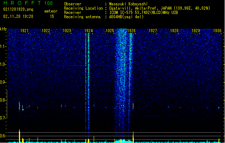Click the kHz axis unit label
The image size is (225, 143).
pyautogui.click(x=3, y=29)
